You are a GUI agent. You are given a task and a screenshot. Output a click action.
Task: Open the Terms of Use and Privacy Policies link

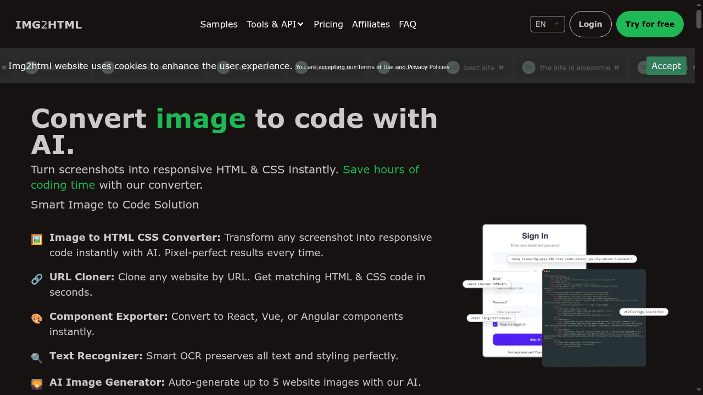coord(403,67)
